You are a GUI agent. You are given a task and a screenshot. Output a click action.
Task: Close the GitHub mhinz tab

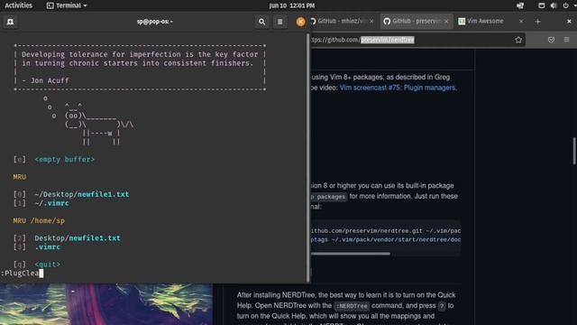coord(371,22)
